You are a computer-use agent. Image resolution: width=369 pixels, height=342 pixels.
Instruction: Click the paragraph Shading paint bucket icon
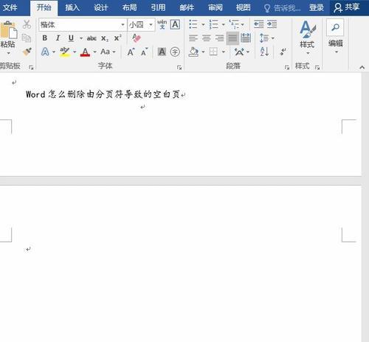pyautogui.click(x=193, y=52)
